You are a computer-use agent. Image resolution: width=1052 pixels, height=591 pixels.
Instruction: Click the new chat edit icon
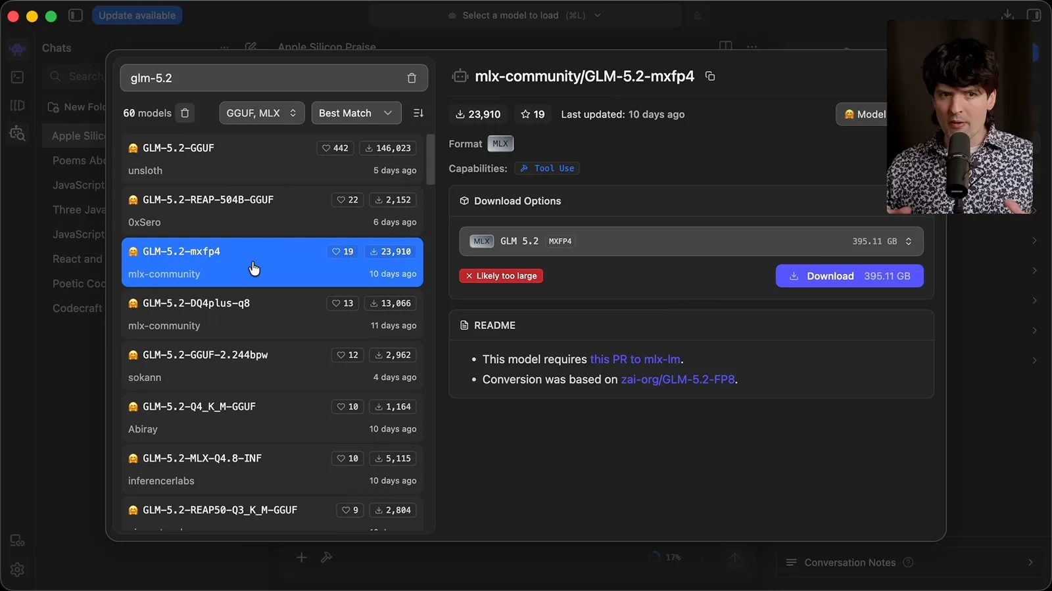(251, 47)
